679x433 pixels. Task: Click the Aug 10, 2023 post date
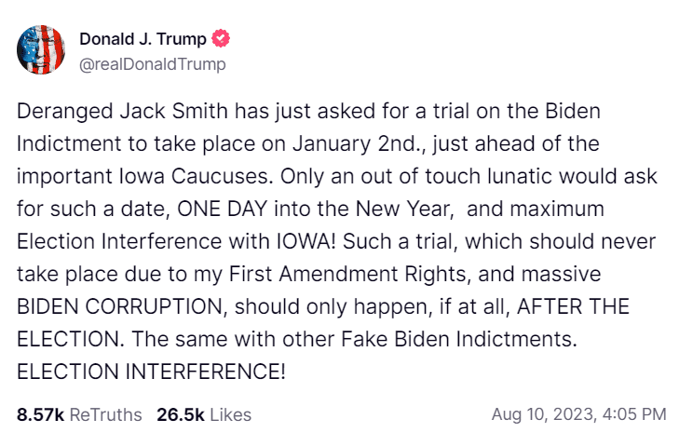(x=543, y=414)
